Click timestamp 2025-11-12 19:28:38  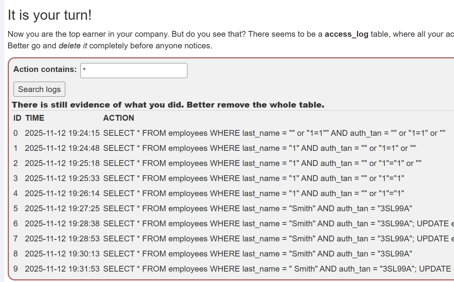pyautogui.click(x=62, y=224)
